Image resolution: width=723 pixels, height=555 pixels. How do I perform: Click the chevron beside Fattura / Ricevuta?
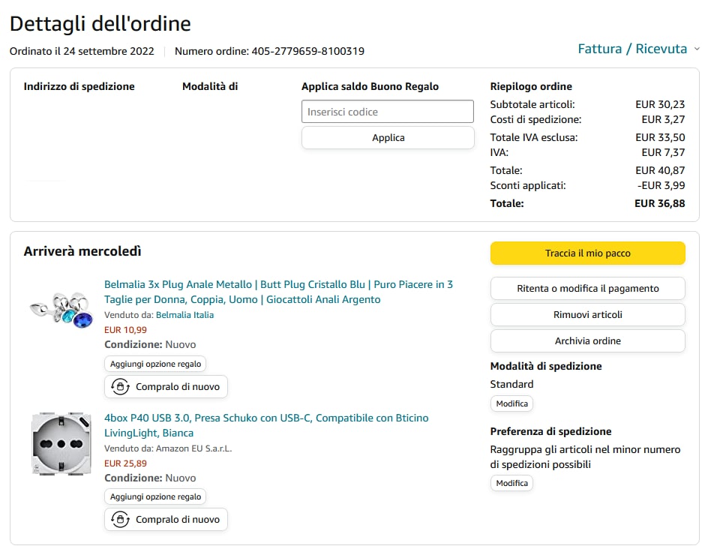coord(697,49)
